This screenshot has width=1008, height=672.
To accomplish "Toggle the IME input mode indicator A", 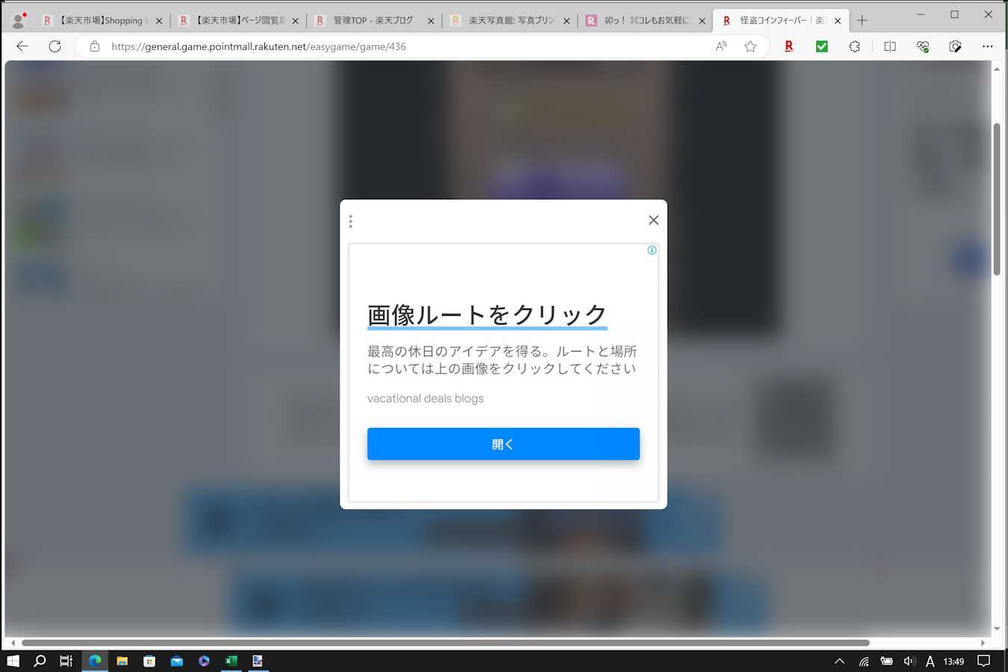I will pyautogui.click(x=930, y=661).
